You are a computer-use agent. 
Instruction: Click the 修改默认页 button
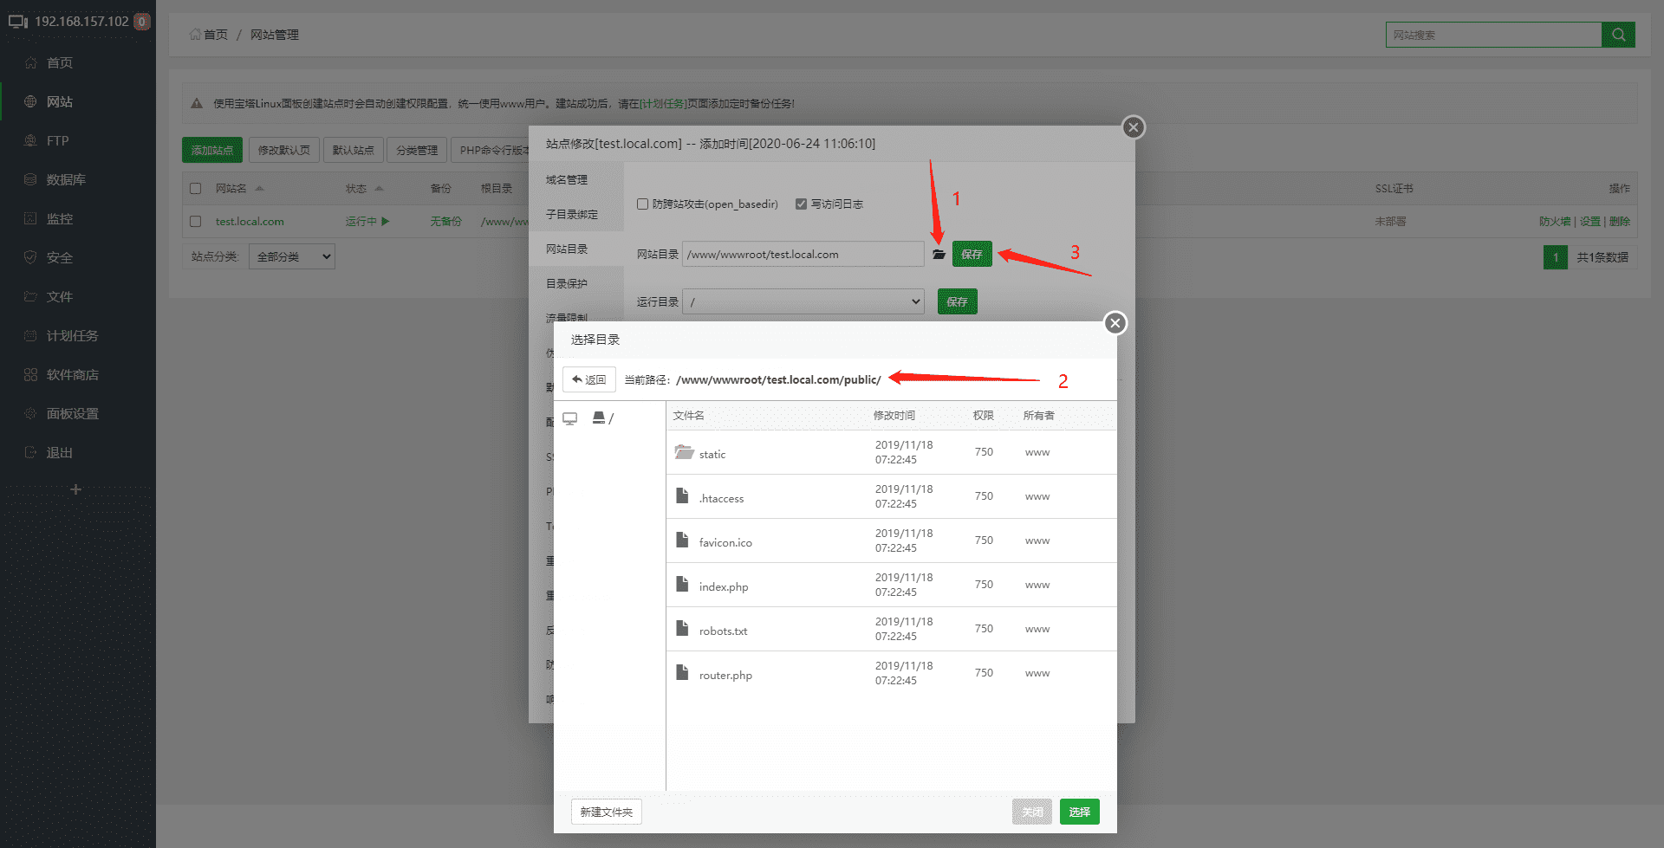pyautogui.click(x=284, y=150)
